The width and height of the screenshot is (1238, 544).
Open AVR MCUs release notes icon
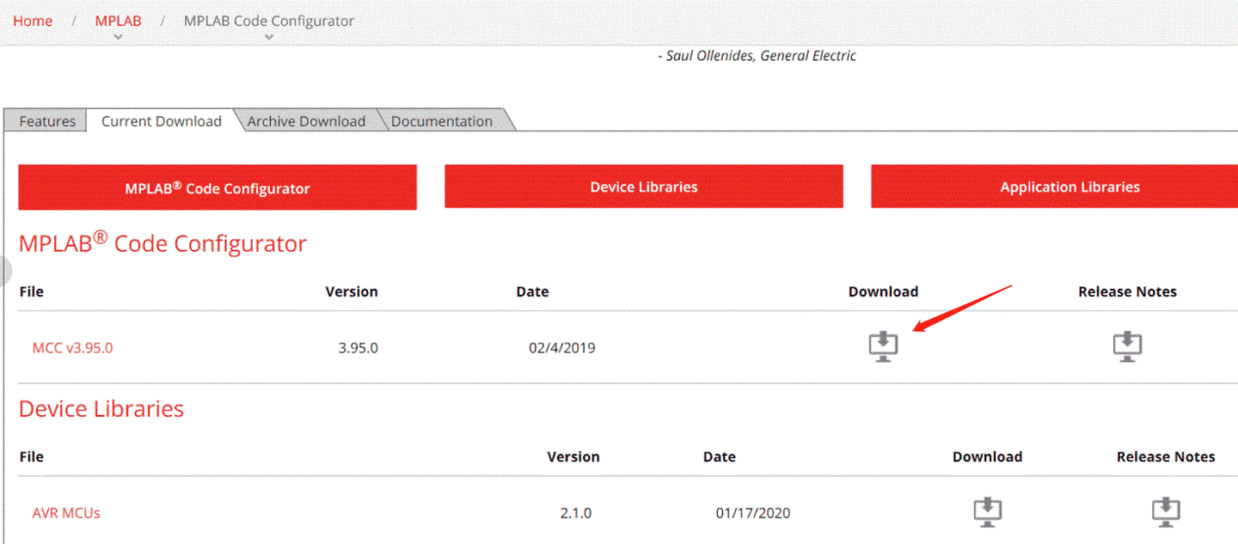click(1166, 511)
